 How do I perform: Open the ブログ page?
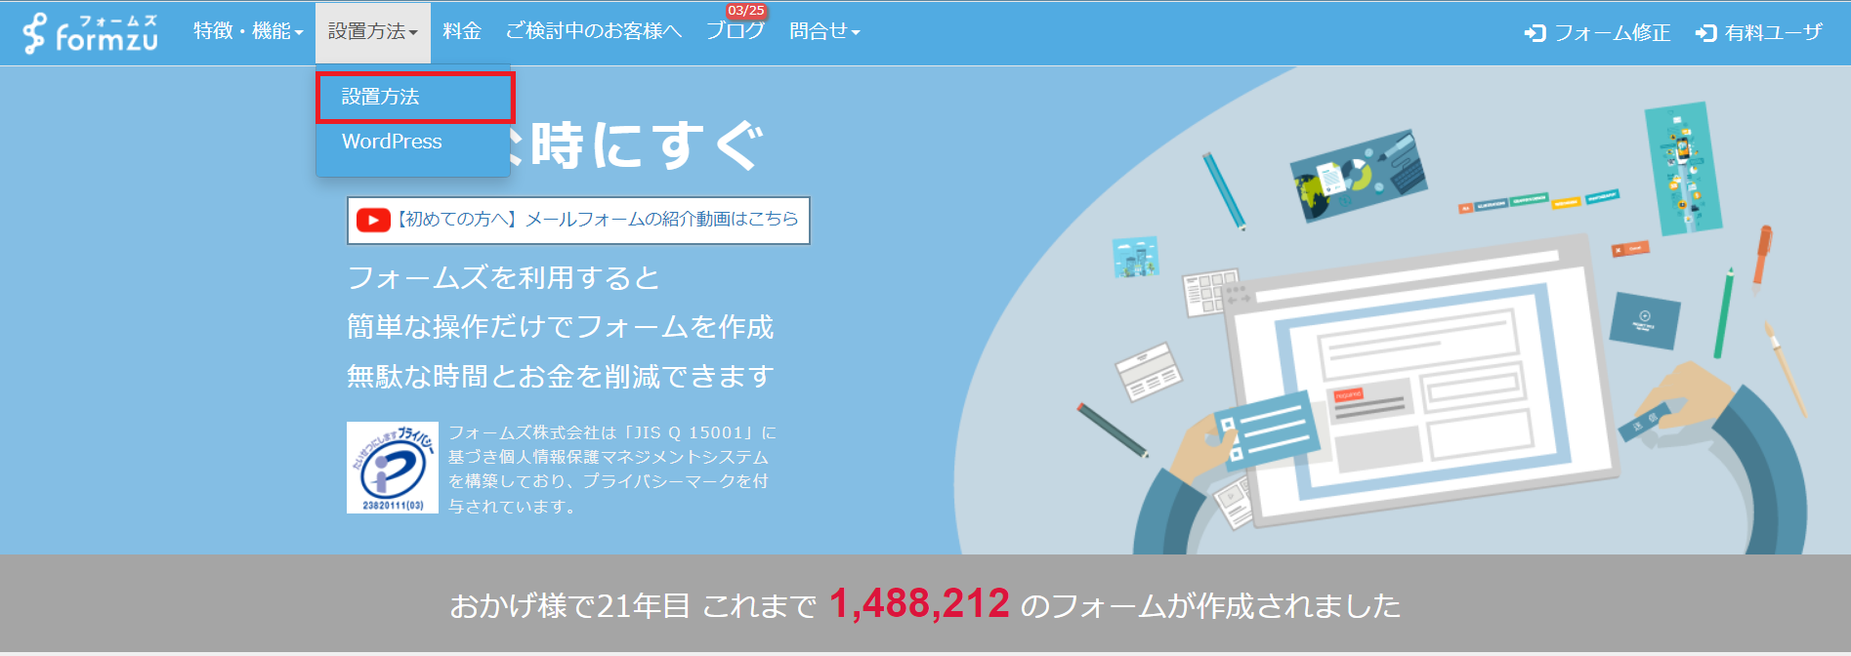coord(735,33)
